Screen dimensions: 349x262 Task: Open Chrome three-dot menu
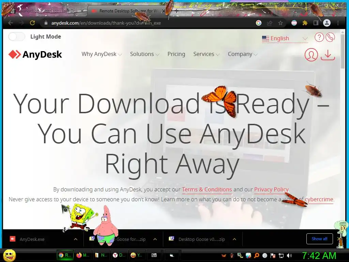point(338,23)
